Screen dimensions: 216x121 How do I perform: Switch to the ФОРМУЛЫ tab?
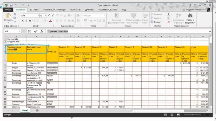(x=75, y=10)
